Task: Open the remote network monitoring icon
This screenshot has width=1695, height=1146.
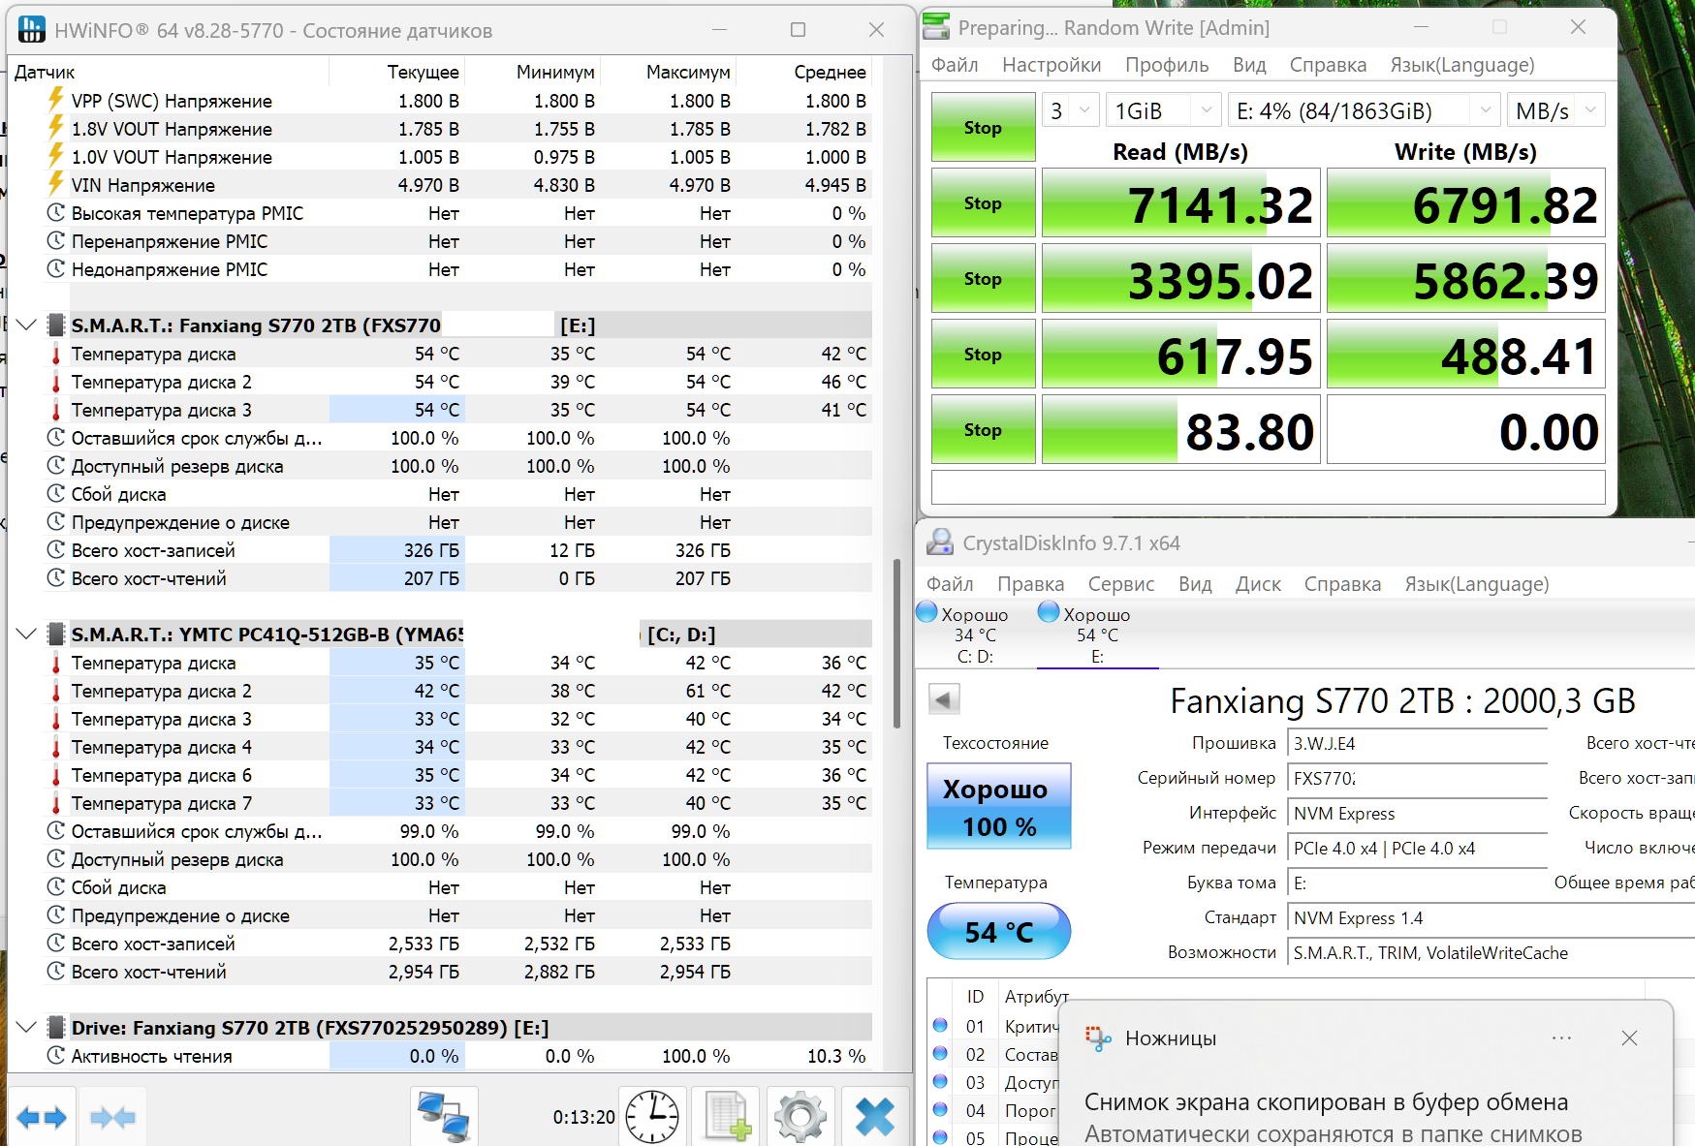Action: [444, 1117]
